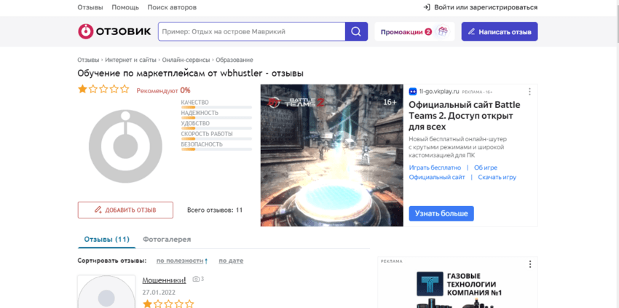Click the vkplay site favicon in ad
Image resolution: width=619 pixels, height=308 pixels.
412,92
